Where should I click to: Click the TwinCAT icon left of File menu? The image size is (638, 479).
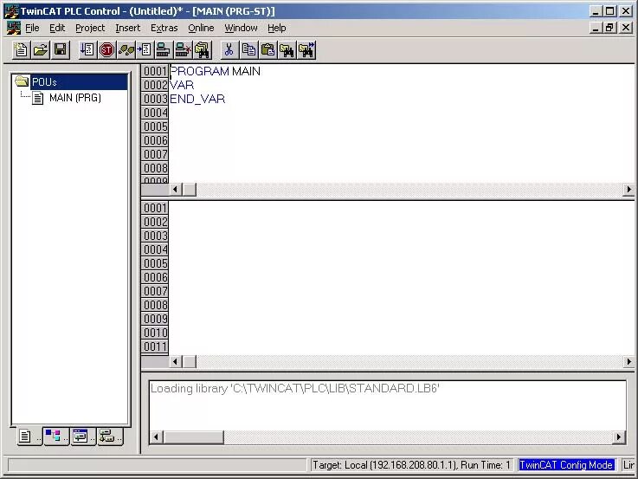click(13, 28)
